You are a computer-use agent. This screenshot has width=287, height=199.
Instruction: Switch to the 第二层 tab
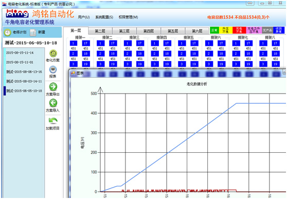coord(100,31)
